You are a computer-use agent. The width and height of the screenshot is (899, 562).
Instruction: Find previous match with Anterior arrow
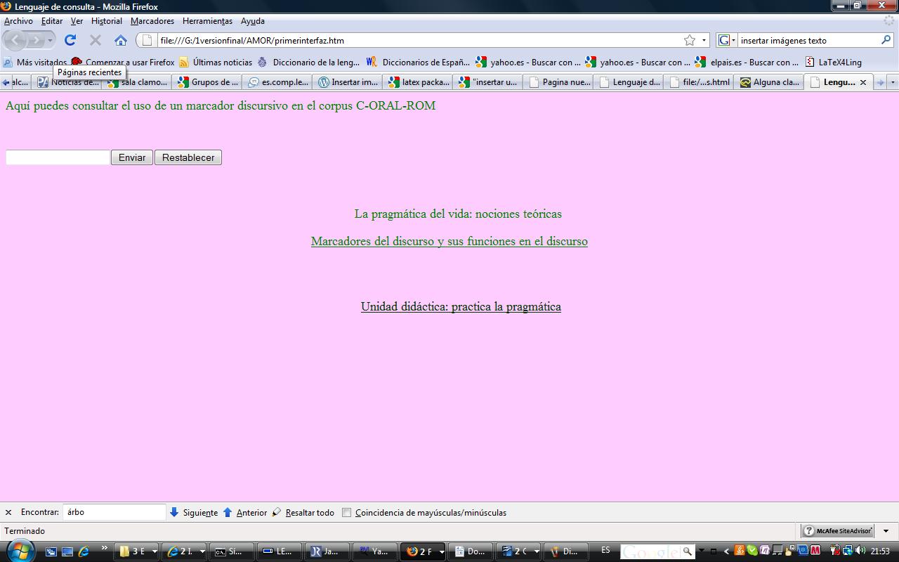pos(228,512)
